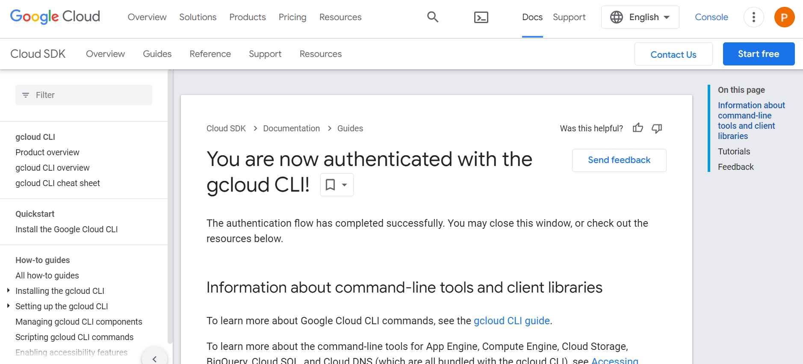This screenshot has width=803, height=364.
Task: Click the Start free button
Action: pos(759,54)
